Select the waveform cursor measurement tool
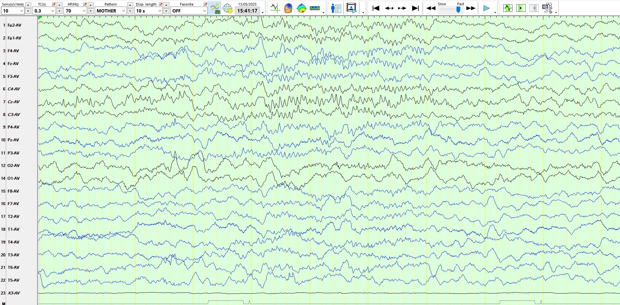The image size is (620, 305). (x=275, y=8)
